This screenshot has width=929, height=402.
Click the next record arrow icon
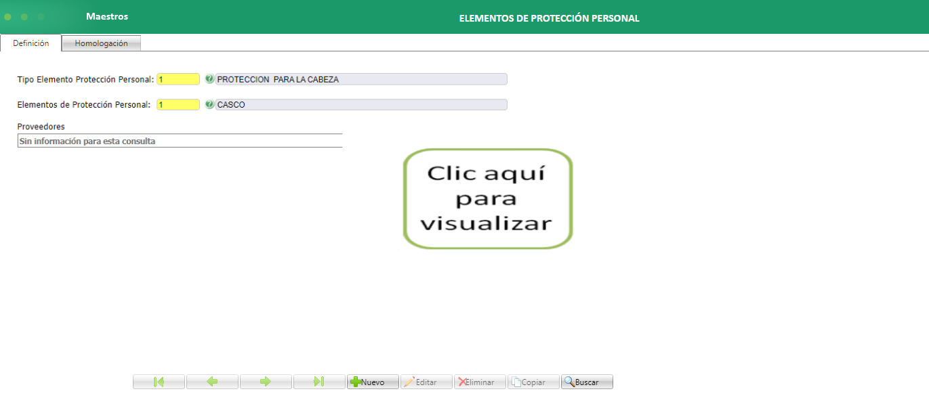(x=266, y=381)
